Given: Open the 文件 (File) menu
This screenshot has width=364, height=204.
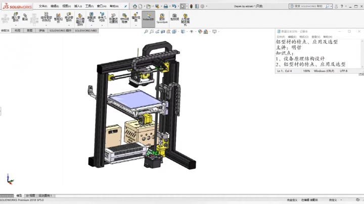Looking at the screenshot, I should pos(43,6).
